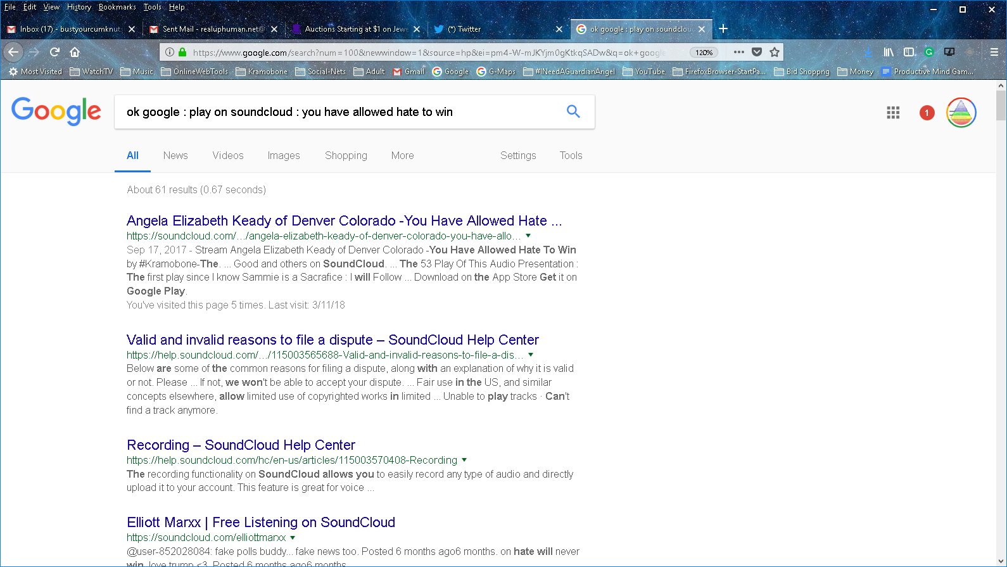The height and width of the screenshot is (567, 1007).
Task: Open the Downloads arrow panel
Action: tap(868, 52)
